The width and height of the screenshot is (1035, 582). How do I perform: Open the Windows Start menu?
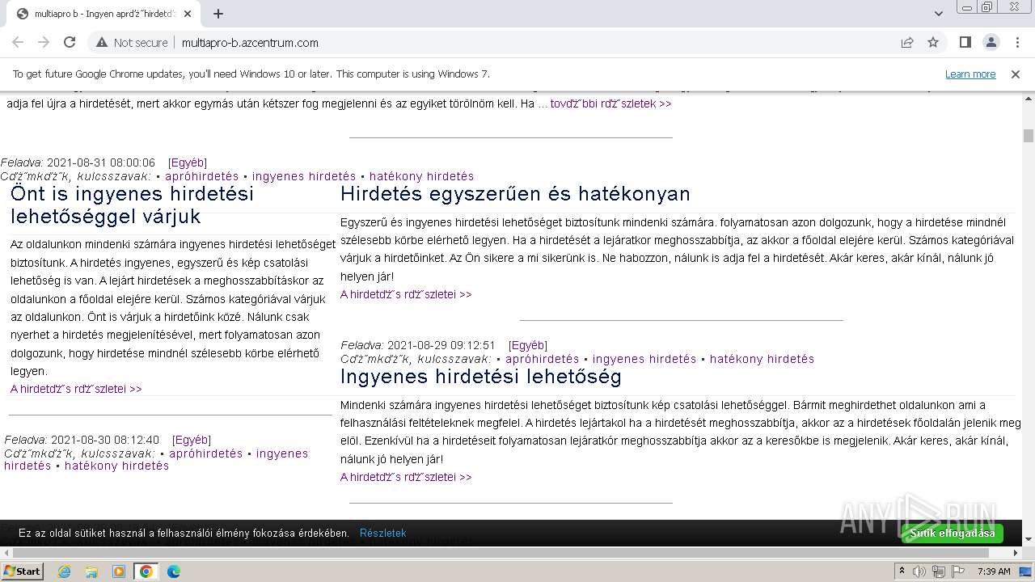pyautogui.click(x=23, y=571)
